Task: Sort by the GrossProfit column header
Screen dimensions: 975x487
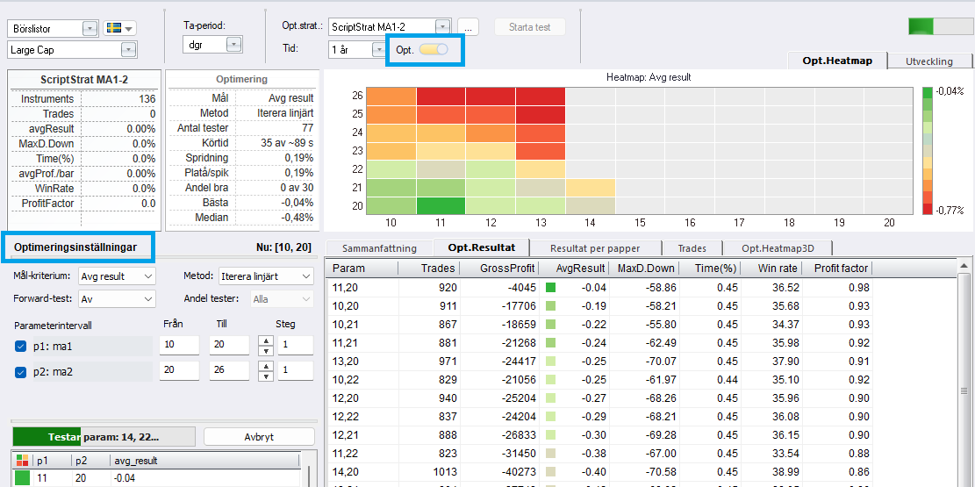Action: click(499, 268)
